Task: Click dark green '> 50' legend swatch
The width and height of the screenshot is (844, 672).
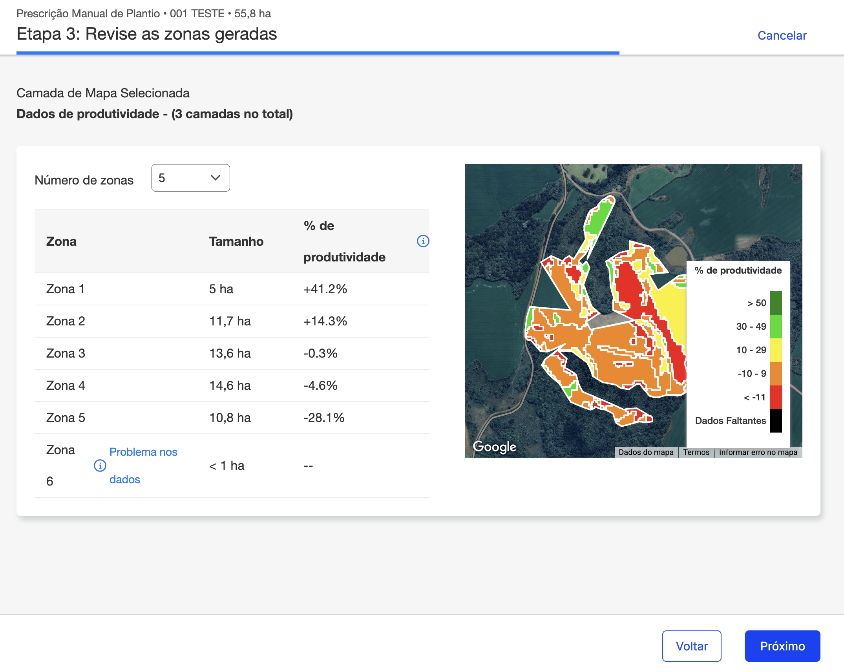Action: pos(776,303)
